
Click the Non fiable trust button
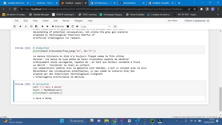coord(172,21)
